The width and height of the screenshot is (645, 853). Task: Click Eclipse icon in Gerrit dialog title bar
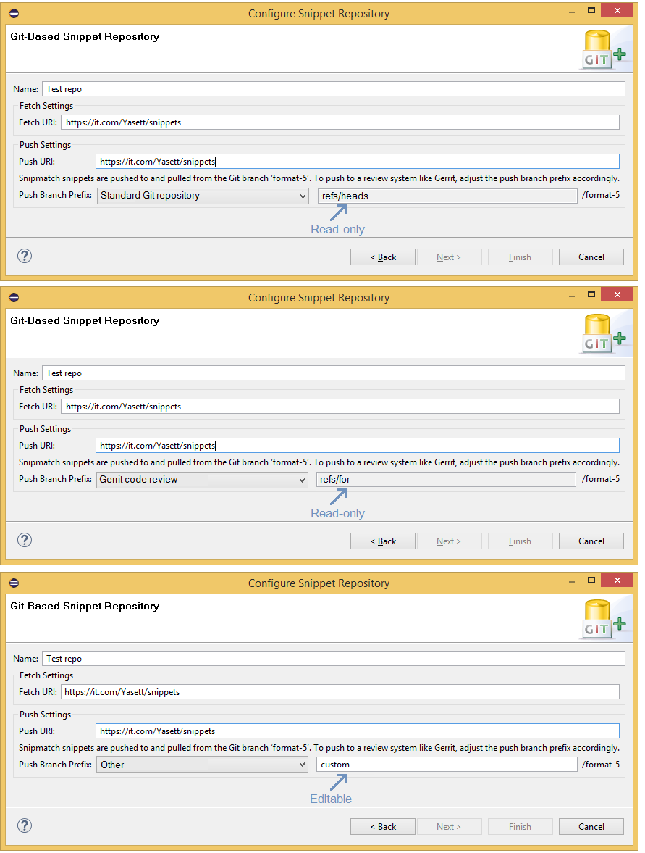(x=14, y=298)
